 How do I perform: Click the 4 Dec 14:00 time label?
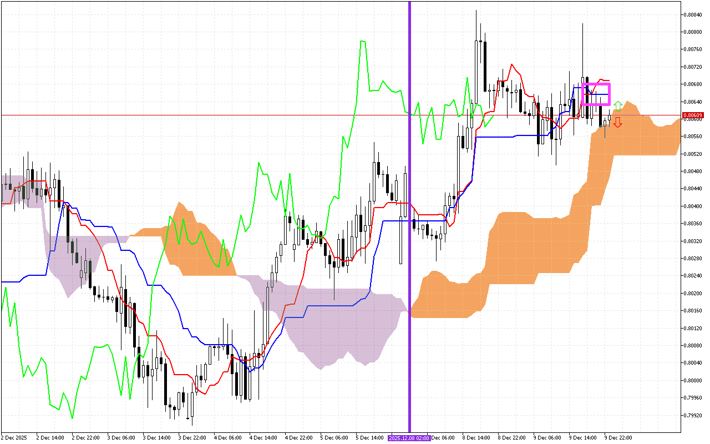click(263, 437)
